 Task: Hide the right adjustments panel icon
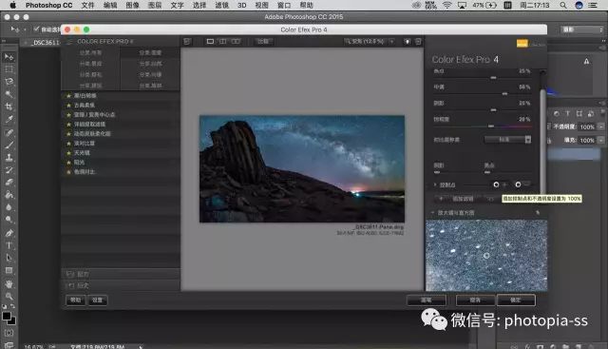(x=418, y=42)
